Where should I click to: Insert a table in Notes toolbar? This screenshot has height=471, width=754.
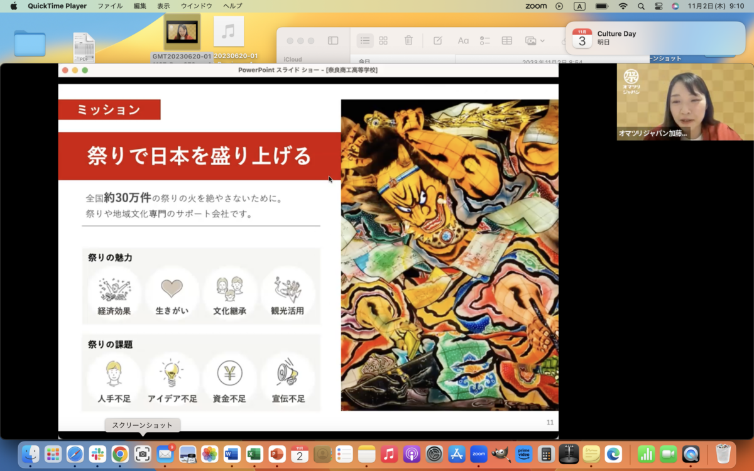tap(506, 41)
